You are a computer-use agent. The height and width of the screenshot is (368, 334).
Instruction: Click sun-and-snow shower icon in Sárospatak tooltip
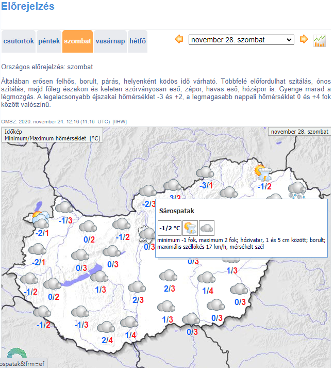[x=190, y=227]
